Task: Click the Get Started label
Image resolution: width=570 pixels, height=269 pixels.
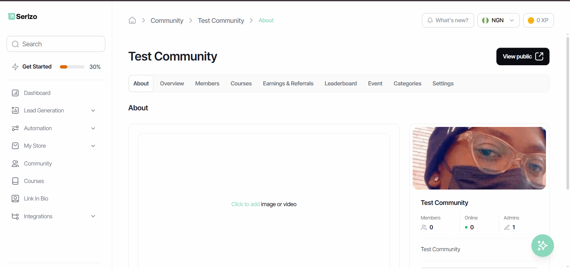Action: point(37,67)
